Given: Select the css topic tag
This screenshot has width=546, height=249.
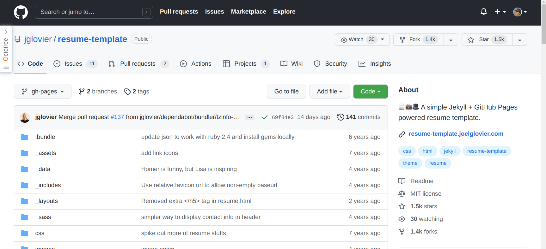Looking at the screenshot, I should point(407,151).
